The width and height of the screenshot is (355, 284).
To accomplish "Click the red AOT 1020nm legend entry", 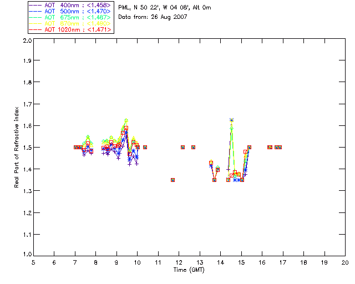I will tap(70, 29).
